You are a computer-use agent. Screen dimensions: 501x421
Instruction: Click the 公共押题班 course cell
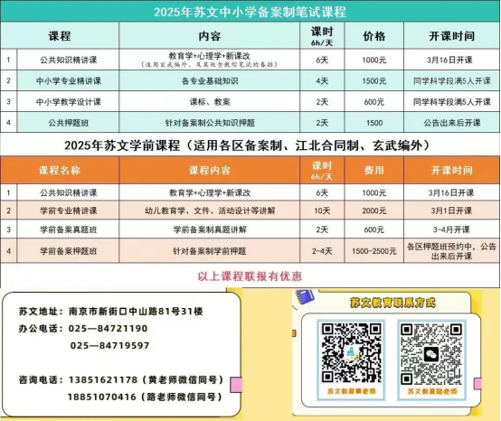(69, 123)
